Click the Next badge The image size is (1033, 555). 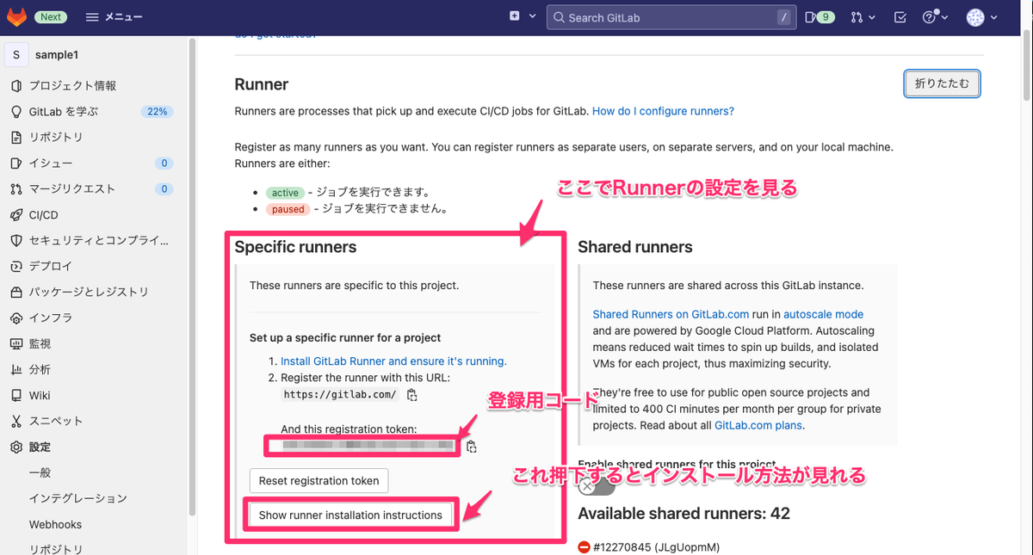[51, 17]
